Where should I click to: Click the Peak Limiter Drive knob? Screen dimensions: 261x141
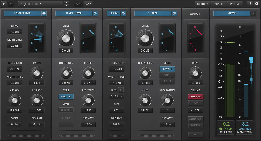tap(66, 38)
